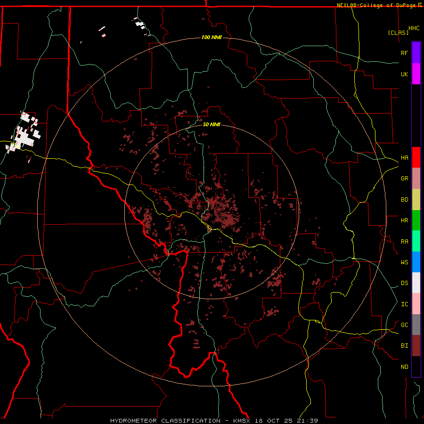The width and height of the screenshot is (424, 424).
Task: Click the purple RF color swatch
Action: pyautogui.click(x=416, y=53)
